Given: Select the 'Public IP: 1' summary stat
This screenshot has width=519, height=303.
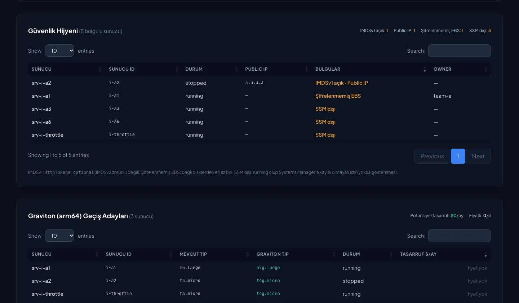Looking at the screenshot, I should click(404, 31).
